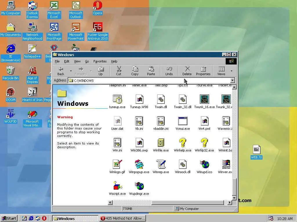This screenshot has height=222, width=297.
Task: Select the Notepad++ desktop shortcut
Action: pos(32,51)
